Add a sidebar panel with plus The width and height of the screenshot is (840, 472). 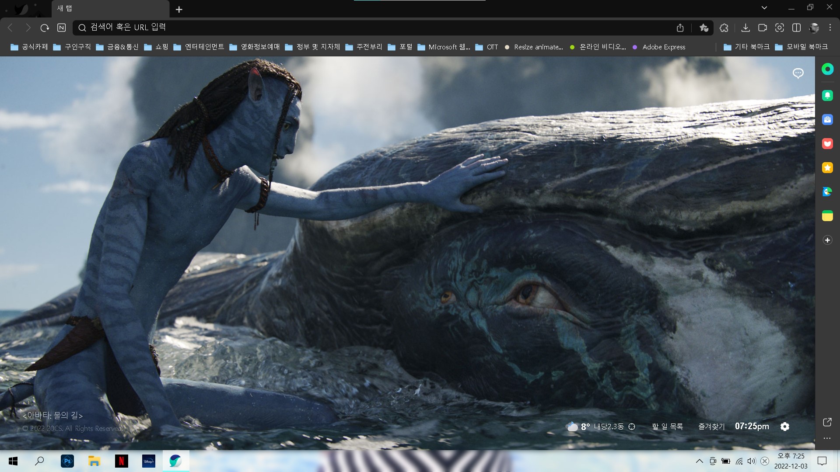click(827, 240)
